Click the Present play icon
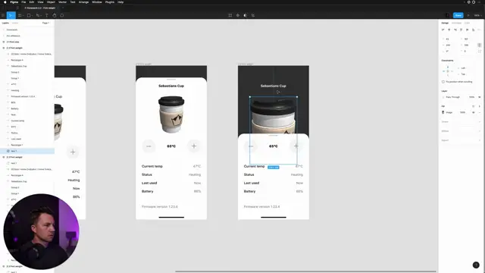This screenshot has width=485, height=273. 468,15
